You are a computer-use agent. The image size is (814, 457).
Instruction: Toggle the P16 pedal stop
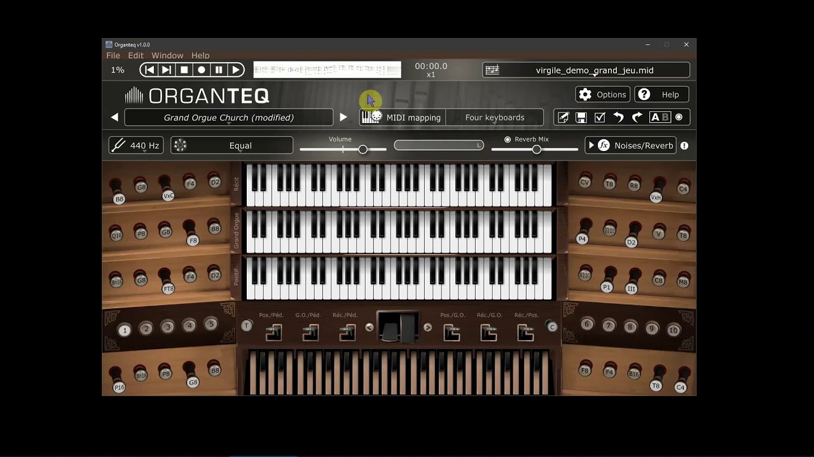click(118, 386)
